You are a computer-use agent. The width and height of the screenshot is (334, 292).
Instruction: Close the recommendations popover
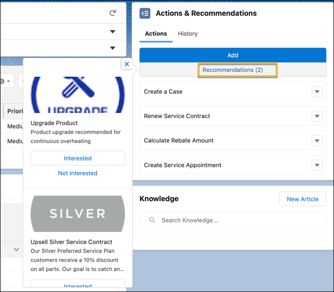127,64
